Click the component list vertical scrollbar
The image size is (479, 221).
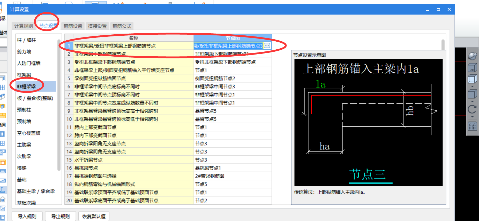[59, 105]
